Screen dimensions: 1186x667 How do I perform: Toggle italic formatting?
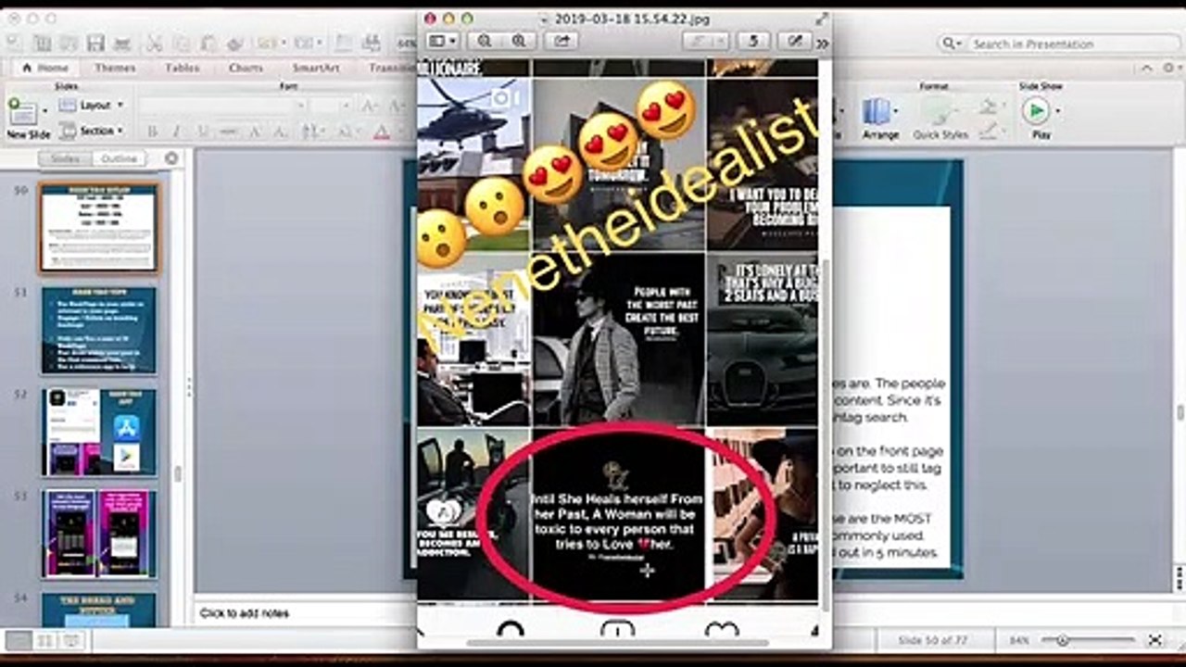tap(176, 132)
